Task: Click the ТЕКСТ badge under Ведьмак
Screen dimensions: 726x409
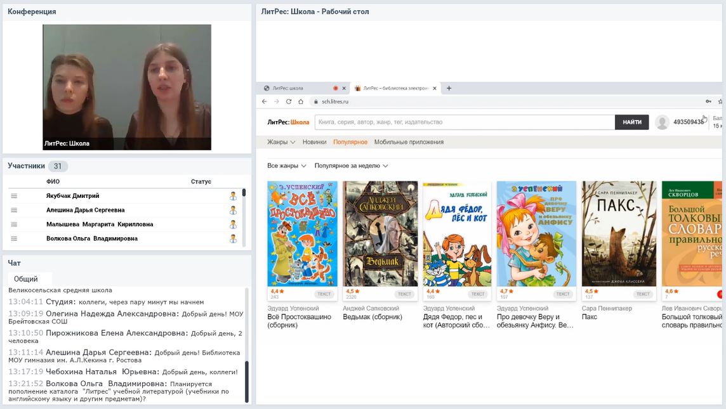Action: 404,294
